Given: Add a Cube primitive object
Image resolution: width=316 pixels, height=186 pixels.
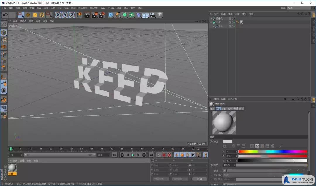Looking at the screenshot, I should point(111,15).
